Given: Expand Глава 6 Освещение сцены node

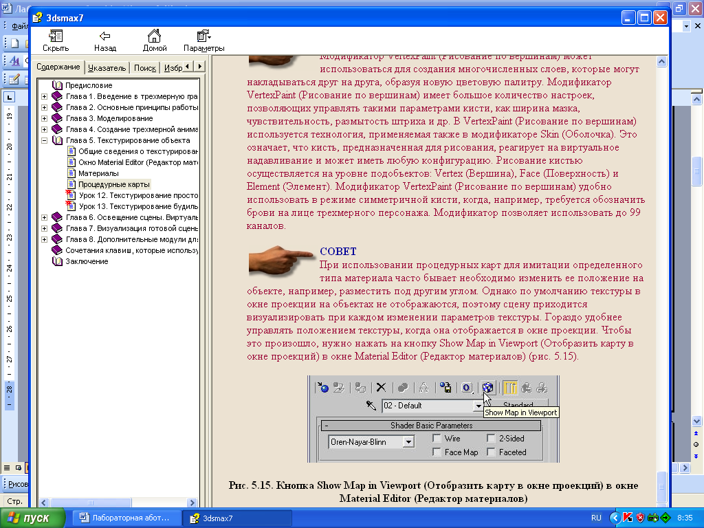Looking at the screenshot, I should click(45, 217).
